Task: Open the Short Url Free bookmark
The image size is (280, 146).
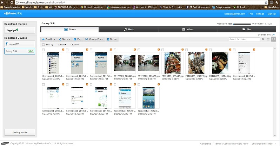Action: pos(172,7)
